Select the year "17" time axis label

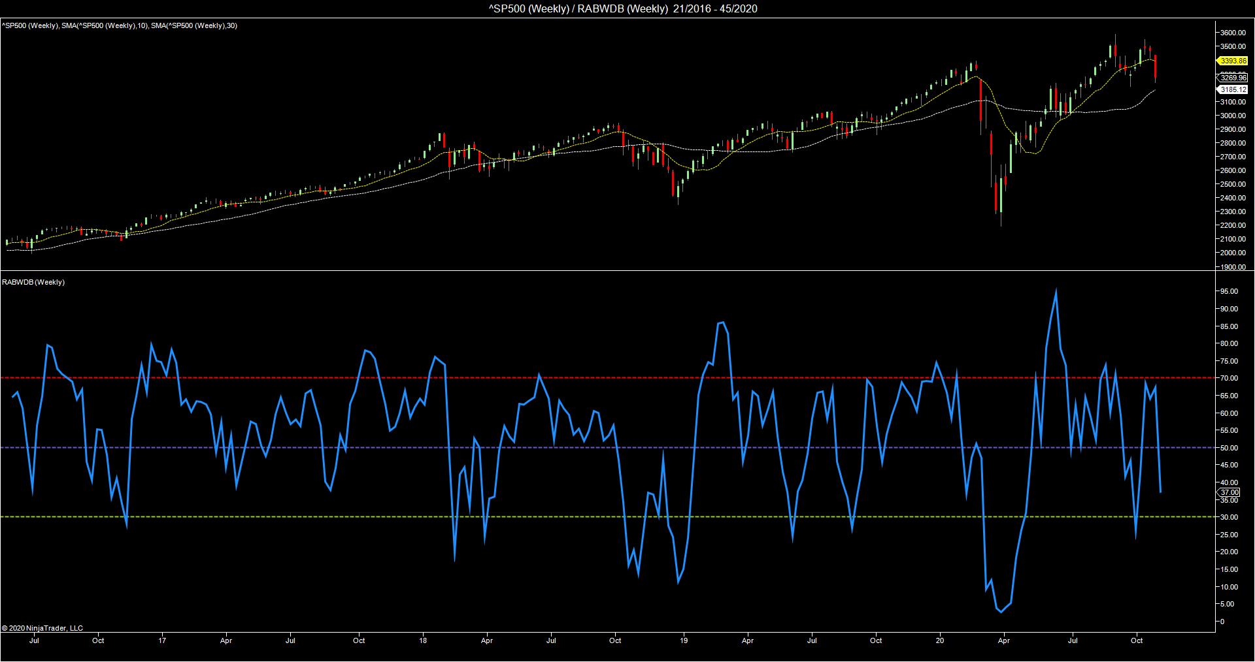coord(162,640)
